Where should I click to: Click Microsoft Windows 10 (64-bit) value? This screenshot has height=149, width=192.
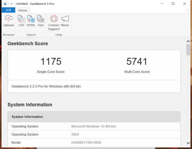93,126
